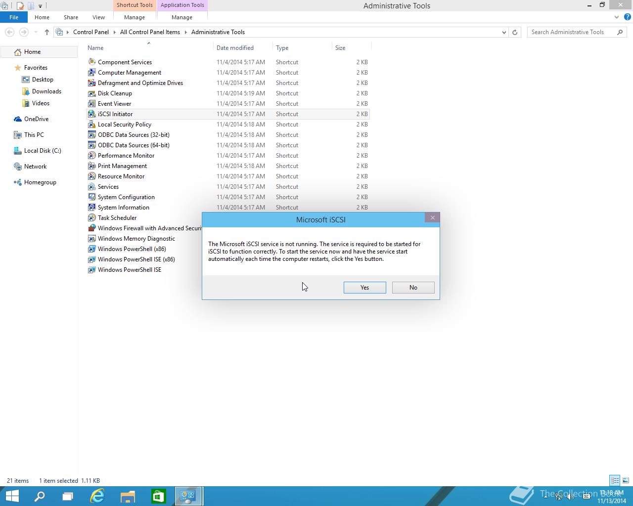The image size is (633, 506).
Task: Open Task View on the taskbar
Action: pos(68,496)
